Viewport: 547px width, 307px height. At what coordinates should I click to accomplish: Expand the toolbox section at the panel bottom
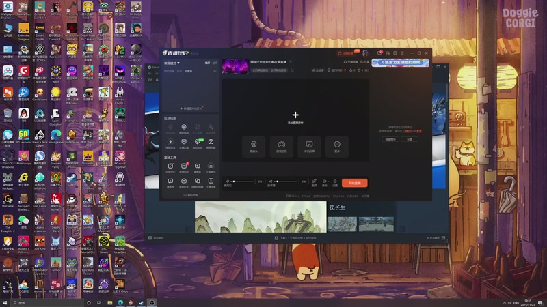[x=191, y=195]
